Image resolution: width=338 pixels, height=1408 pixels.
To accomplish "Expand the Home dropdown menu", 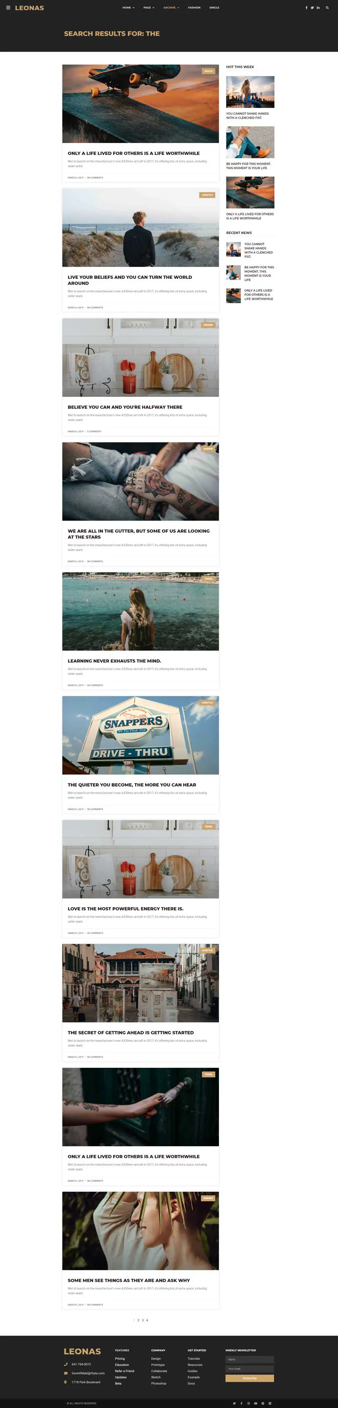I will (x=128, y=8).
